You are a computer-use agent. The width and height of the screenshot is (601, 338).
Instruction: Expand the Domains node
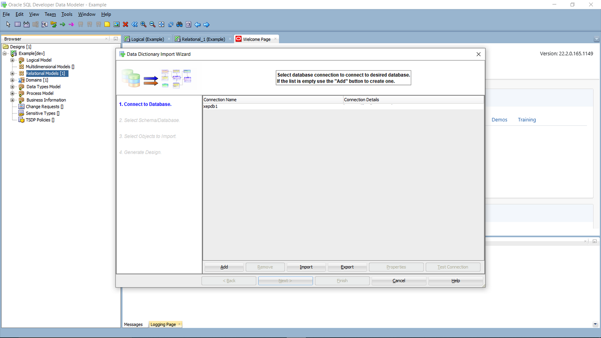[12, 80]
